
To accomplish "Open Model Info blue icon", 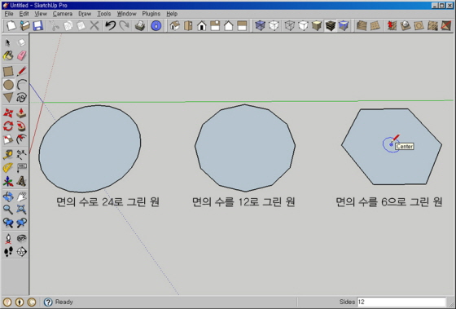I will pyautogui.click(x=156, y=26).
